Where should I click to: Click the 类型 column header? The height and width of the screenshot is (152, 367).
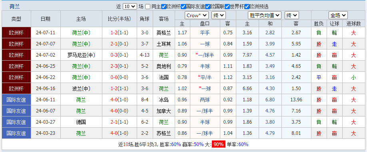16,19
